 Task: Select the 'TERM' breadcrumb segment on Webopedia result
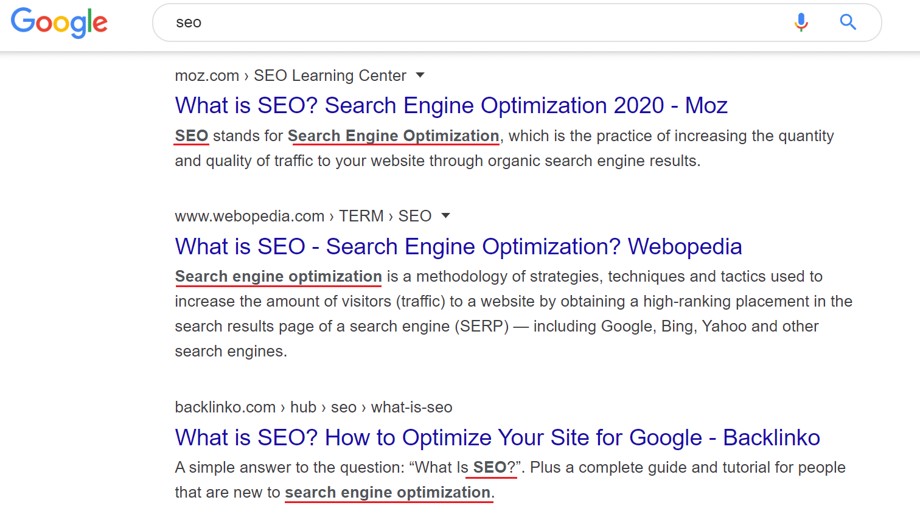click(x=361, y=216)
